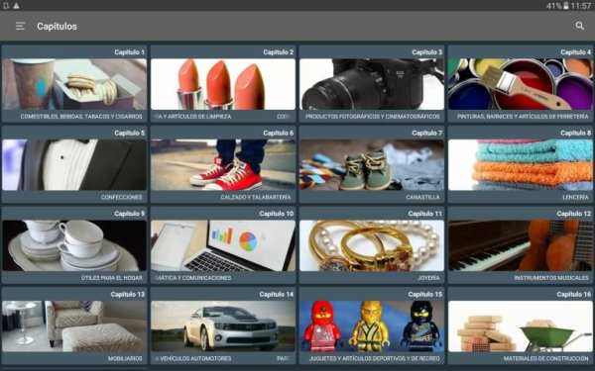The width and height of the screenshot is (595, 371).
Task: Open Capítulo 9 cups and saucers image
Action: coord(74,245)
